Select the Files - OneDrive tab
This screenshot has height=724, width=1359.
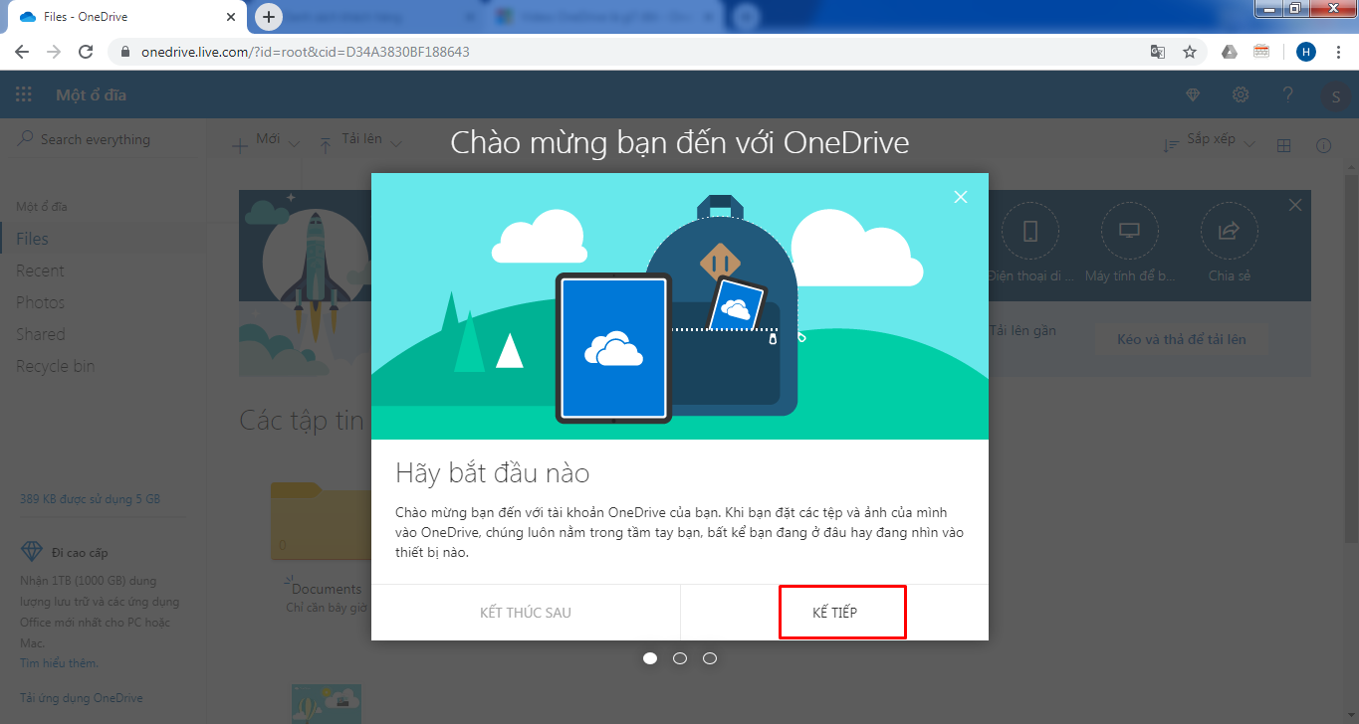(x=129, y=17)
